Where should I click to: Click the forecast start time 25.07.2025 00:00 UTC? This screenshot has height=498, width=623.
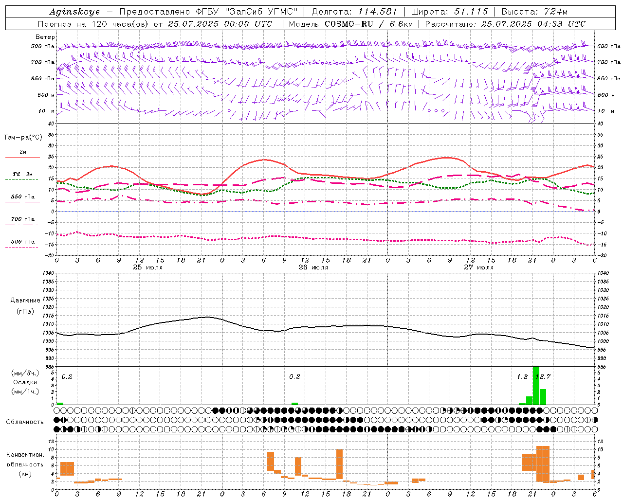220,24
